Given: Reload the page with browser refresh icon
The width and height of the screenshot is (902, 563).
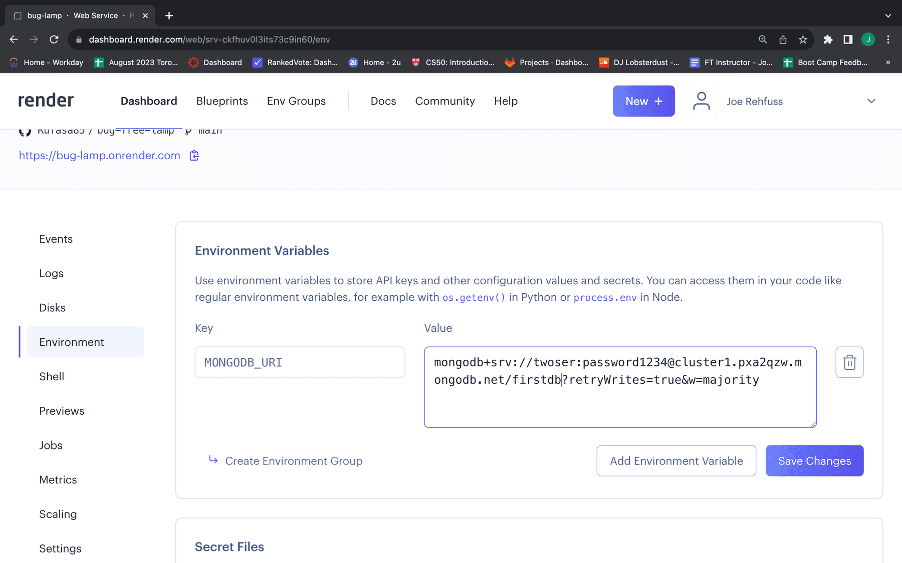Looking at the screenshot, I should pos(54,40).
